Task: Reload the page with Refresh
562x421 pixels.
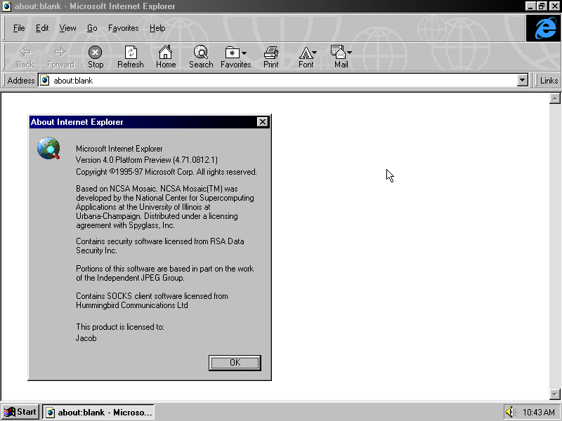Action: pos(131,57)
